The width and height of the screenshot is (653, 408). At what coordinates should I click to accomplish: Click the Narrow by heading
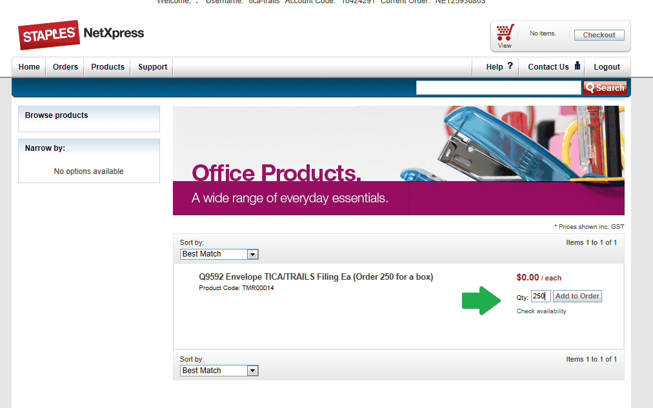(45, 148)
